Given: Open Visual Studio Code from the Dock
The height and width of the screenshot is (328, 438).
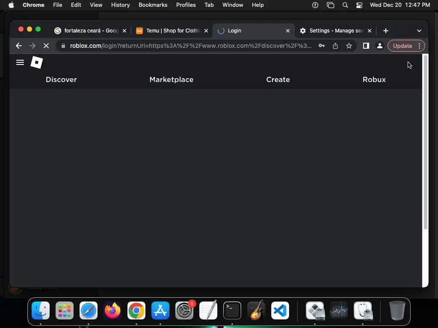Looking at the screenshot, I should point(280,310).
